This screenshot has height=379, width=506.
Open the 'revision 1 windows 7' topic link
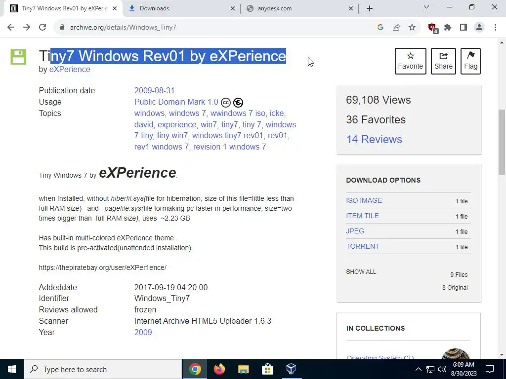coord(229,147)
